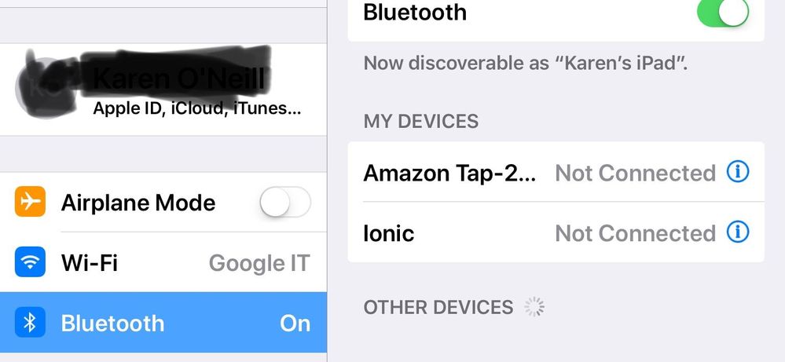Screen dimensions: 785x362
Task: Open Apple ID, iCloud, iTunes account
Action: (x=163, y=89)
